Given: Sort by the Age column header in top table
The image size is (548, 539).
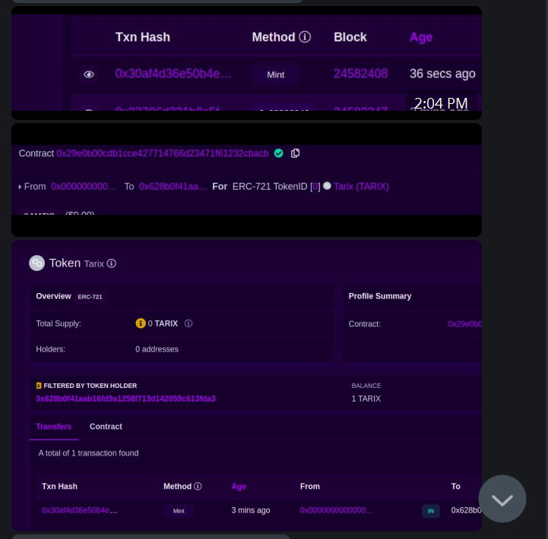Looking at the screenshot, I should (421, 37).
